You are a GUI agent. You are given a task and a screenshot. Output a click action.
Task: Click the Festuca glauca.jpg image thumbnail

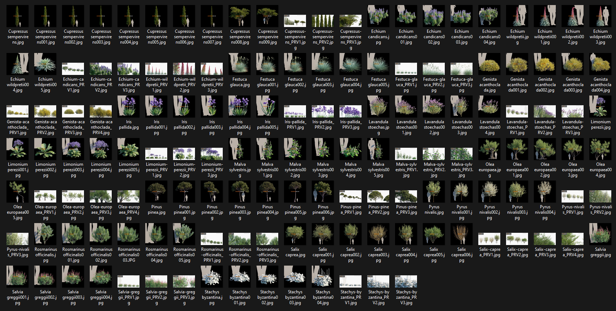tap(240, 64)
